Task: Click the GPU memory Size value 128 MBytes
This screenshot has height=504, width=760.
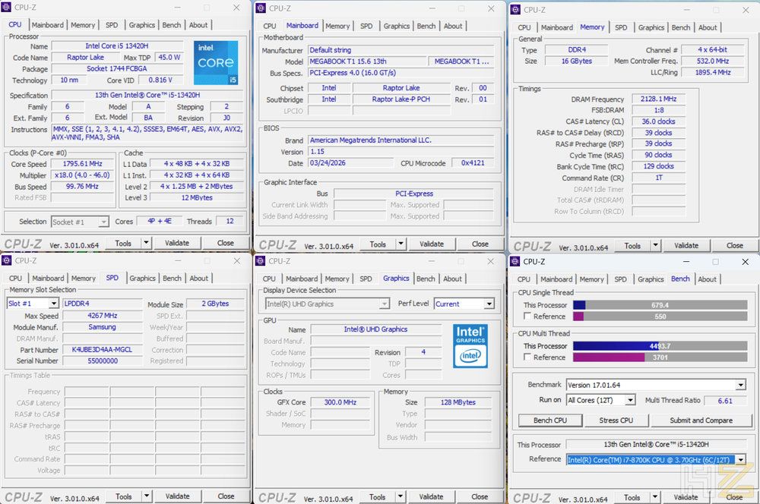Action: tap(458, 402)
